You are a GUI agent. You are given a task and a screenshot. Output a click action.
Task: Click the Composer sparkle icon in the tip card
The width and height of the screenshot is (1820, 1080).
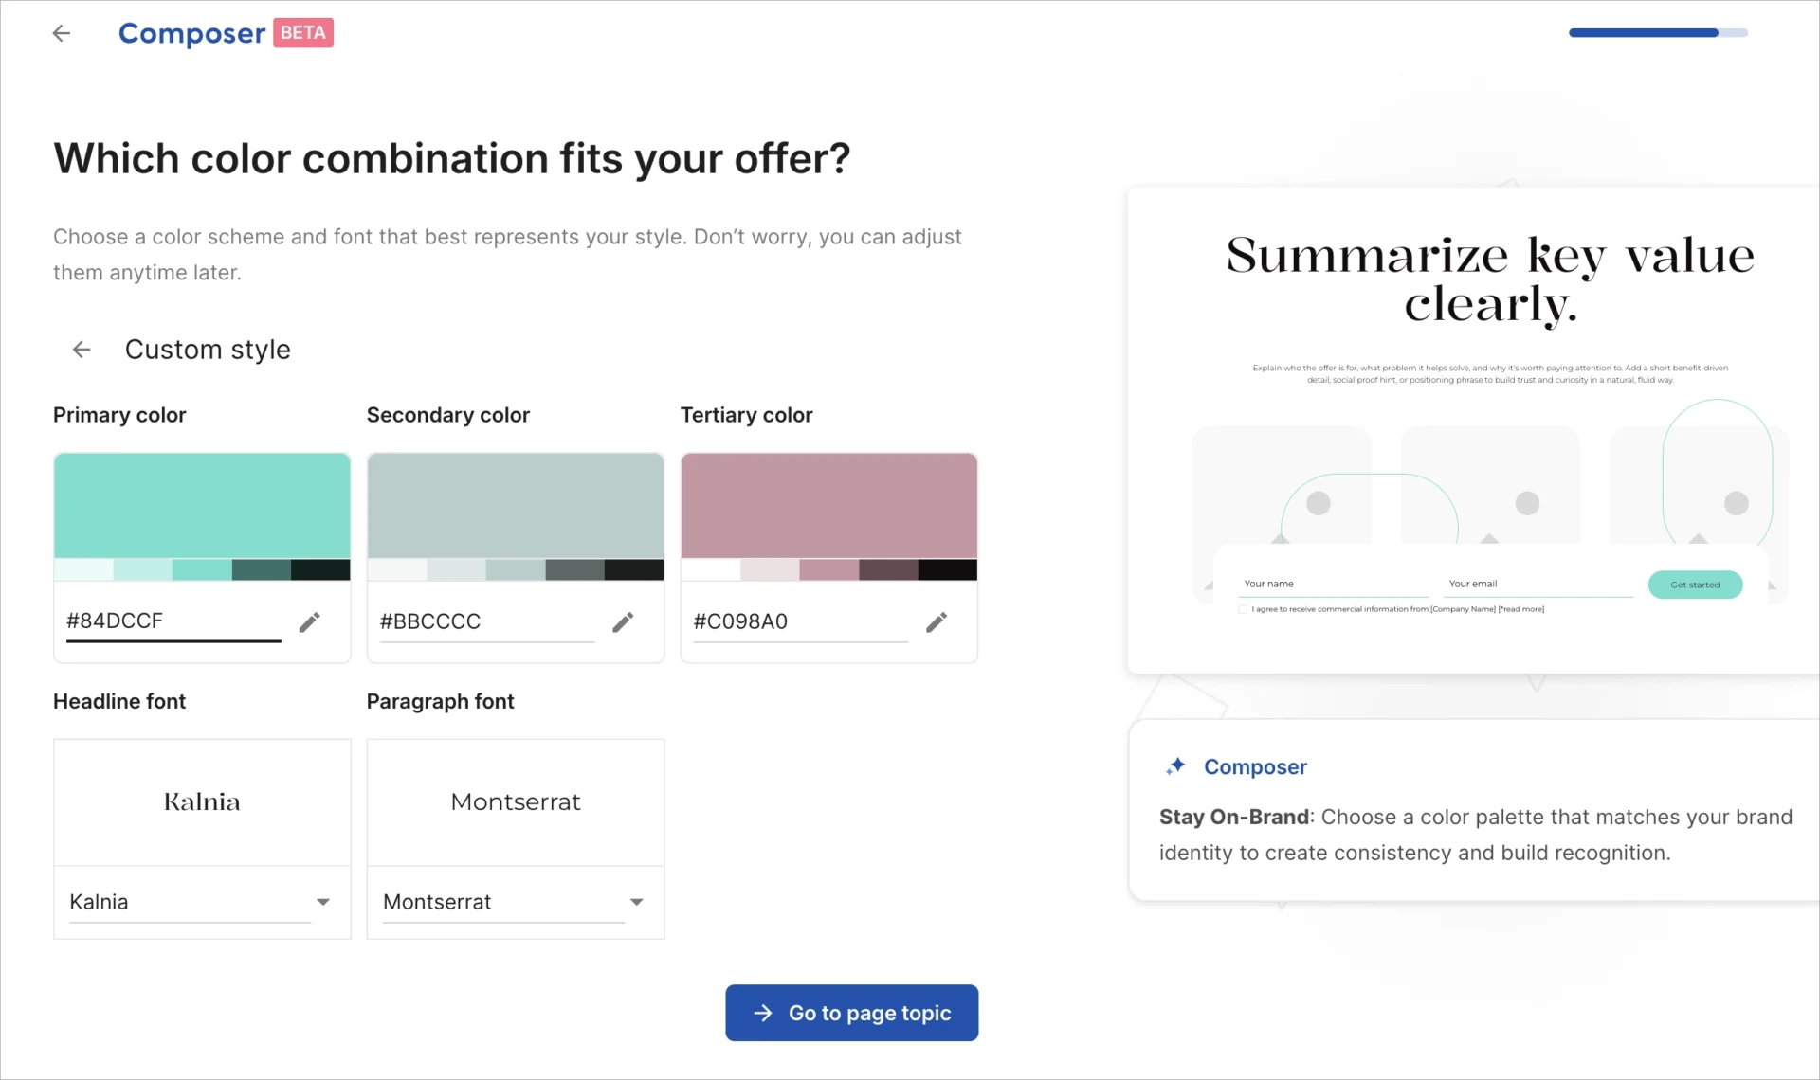1175,766
